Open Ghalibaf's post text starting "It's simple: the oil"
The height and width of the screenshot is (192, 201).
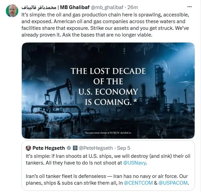tap(105, 25)
